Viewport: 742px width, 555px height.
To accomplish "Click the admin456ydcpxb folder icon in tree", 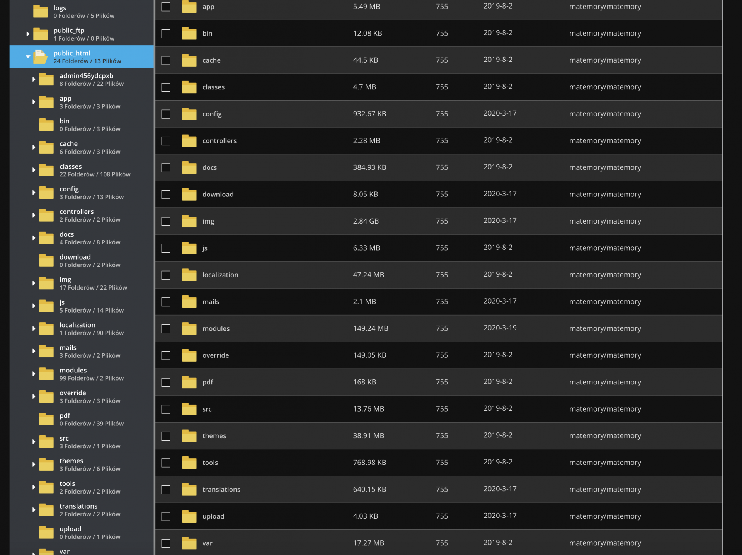I will coord(46,79).
